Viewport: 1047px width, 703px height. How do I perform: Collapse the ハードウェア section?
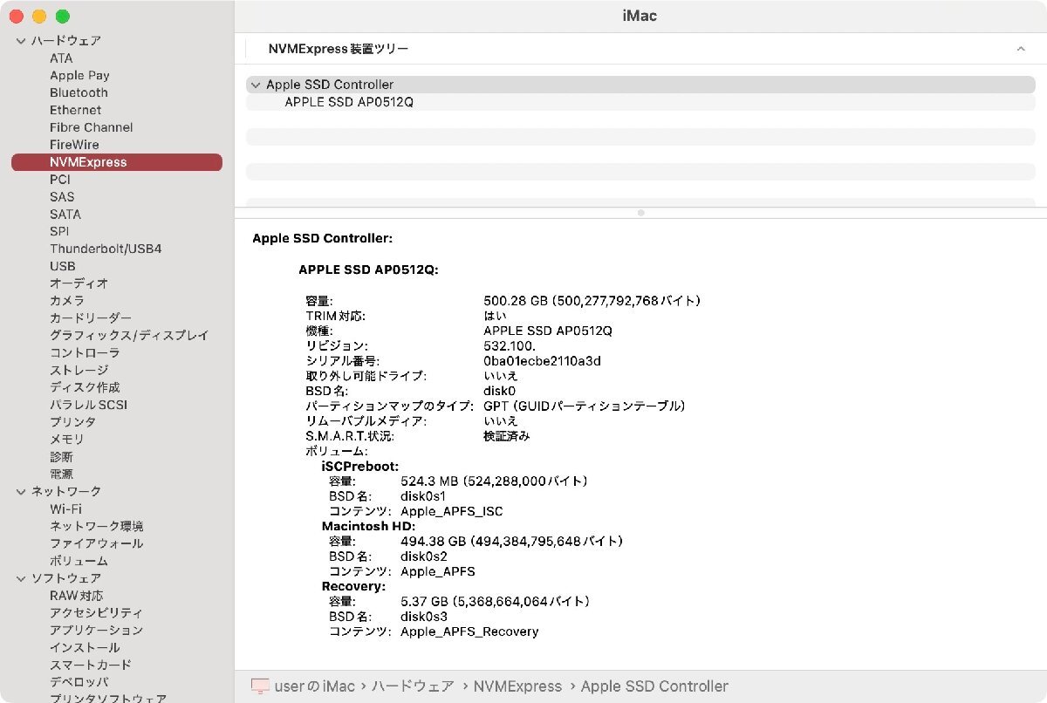coord(21,40)
